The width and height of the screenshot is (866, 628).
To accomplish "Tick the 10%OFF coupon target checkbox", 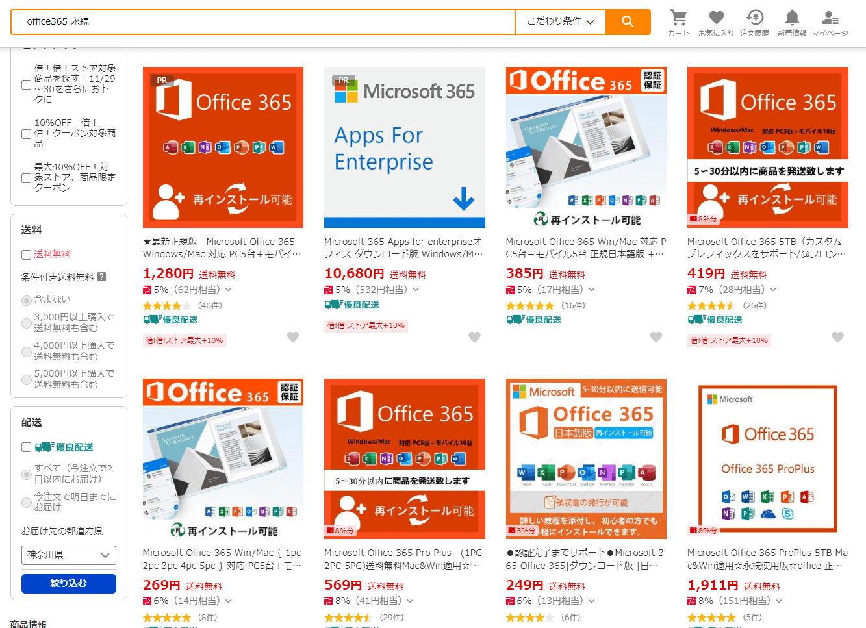I will pos(27,134).
